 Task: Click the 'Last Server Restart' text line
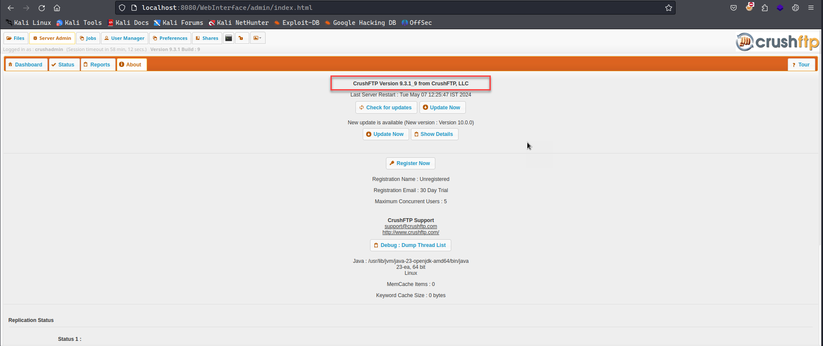411,95
